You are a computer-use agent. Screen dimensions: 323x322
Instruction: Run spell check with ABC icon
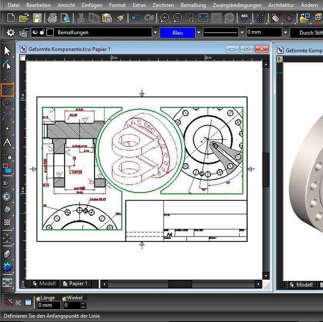click(x=245, y=18)
